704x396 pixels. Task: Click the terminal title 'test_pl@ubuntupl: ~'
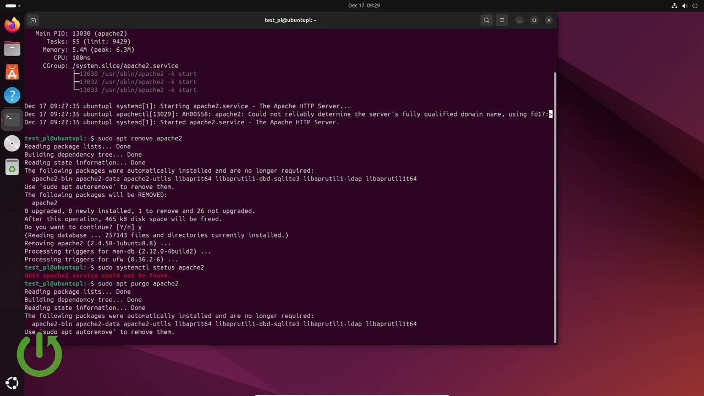click(290, 20)
